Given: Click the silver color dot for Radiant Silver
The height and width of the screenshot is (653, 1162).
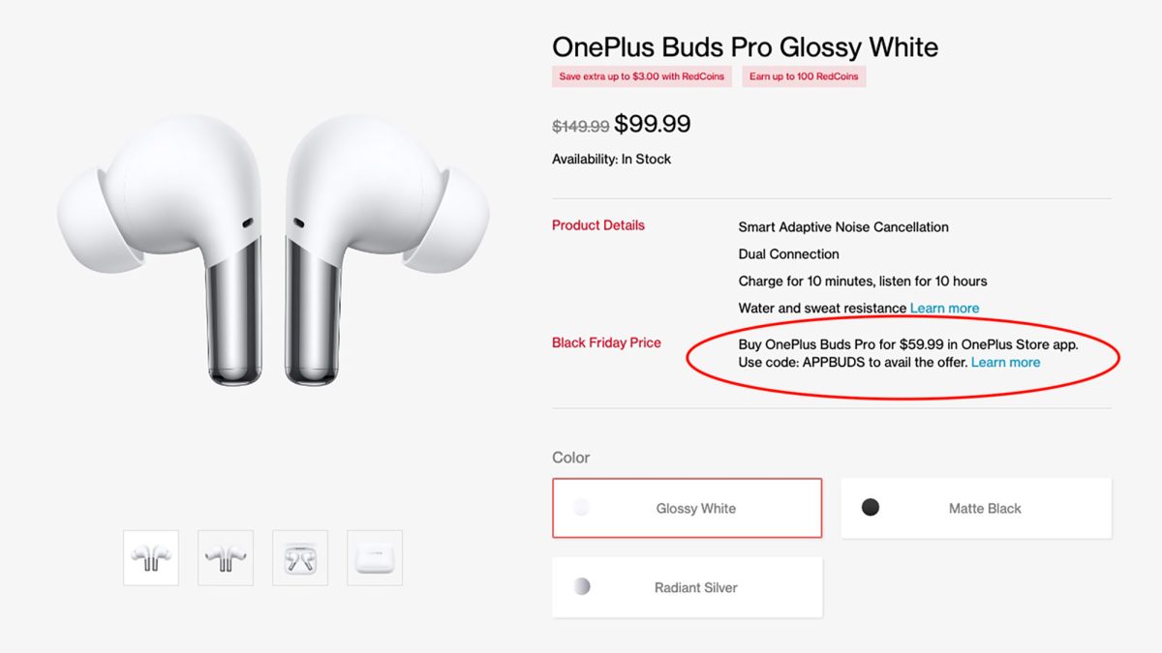Looking at the screenshot, I should click(x=581, y=586).
